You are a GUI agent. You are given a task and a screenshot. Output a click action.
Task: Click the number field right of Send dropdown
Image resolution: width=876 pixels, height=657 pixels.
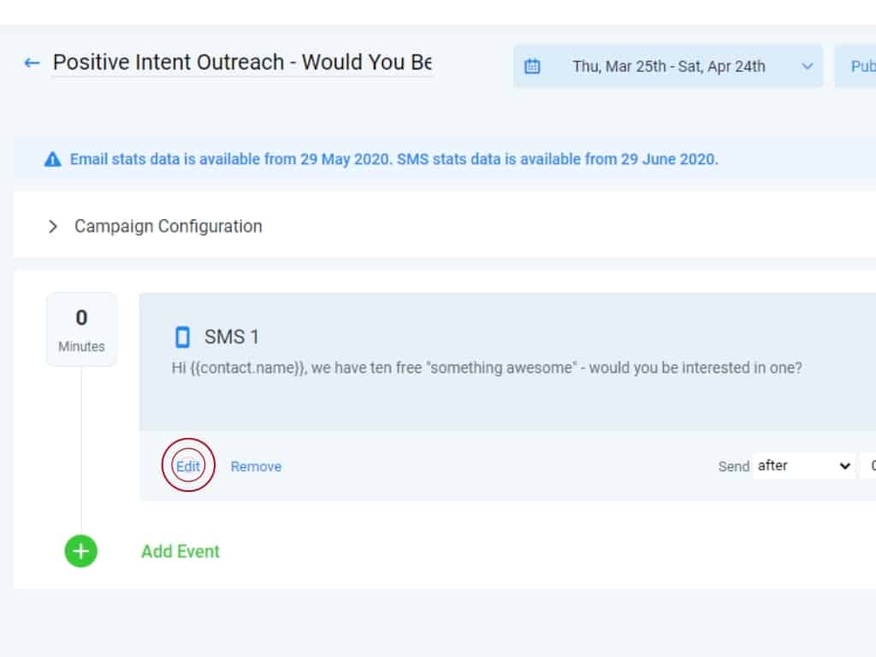pos(869,465)
